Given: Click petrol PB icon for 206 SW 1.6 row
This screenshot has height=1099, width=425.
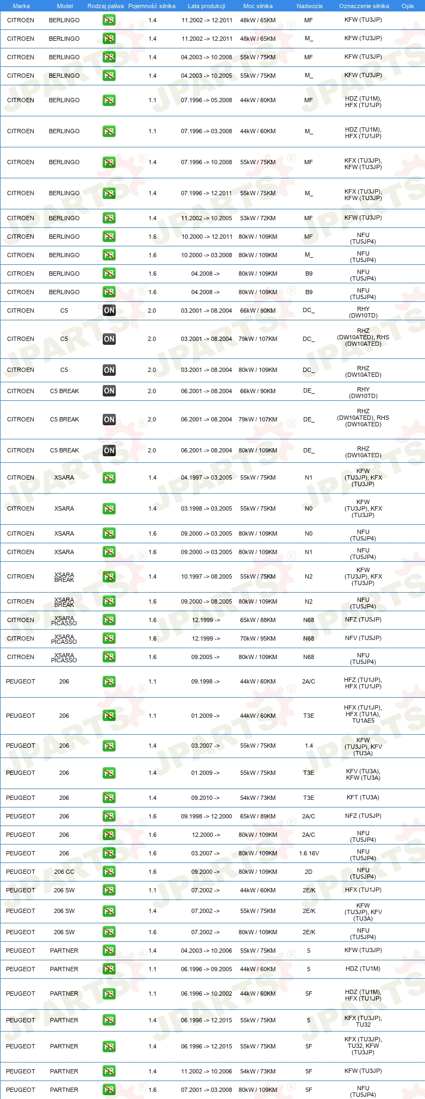Looking at the screenshot, I should pyautogui.click(x=109, y=932).
